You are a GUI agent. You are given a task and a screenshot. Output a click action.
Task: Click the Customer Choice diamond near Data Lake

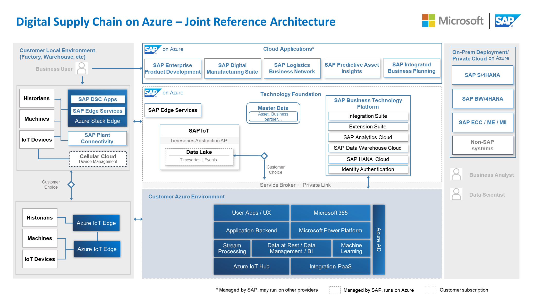[x=264, y=156]
